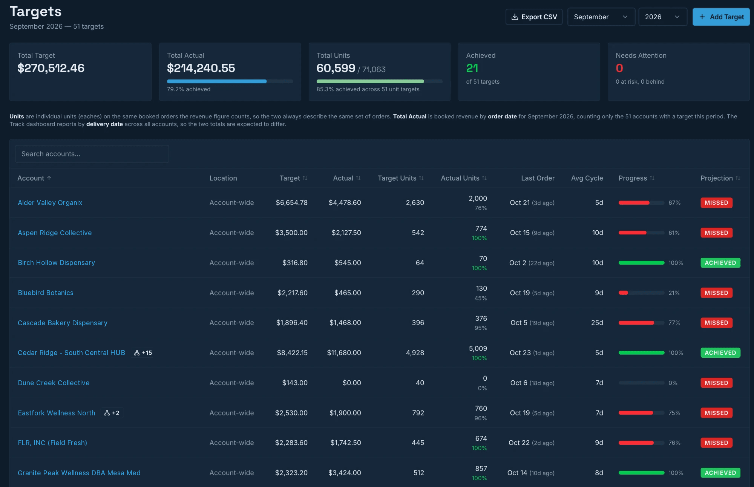The height and width of the screenshot is (487, 754).
Task: Click the Actual Units sort icon
Action: [x=484, y=178]
